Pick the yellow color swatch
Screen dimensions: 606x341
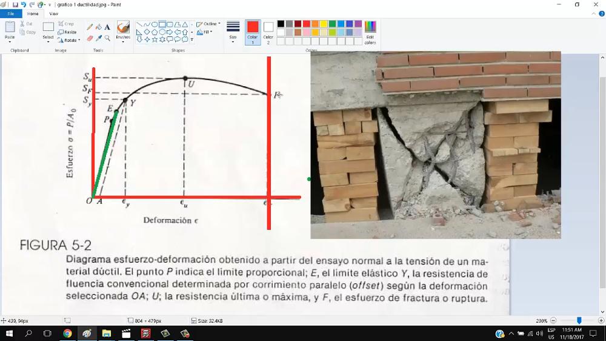pyautogui.click(x=324, y=24)
